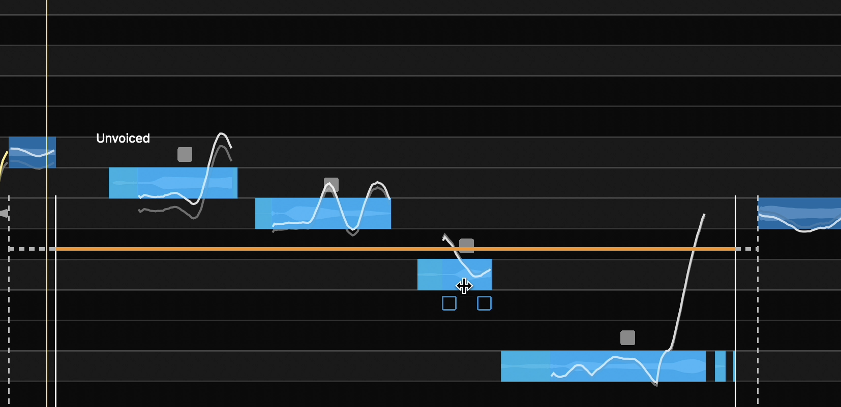The image size is (841, 407).
Task: Click the short note under the move cursor
Action: pos(432,275)
